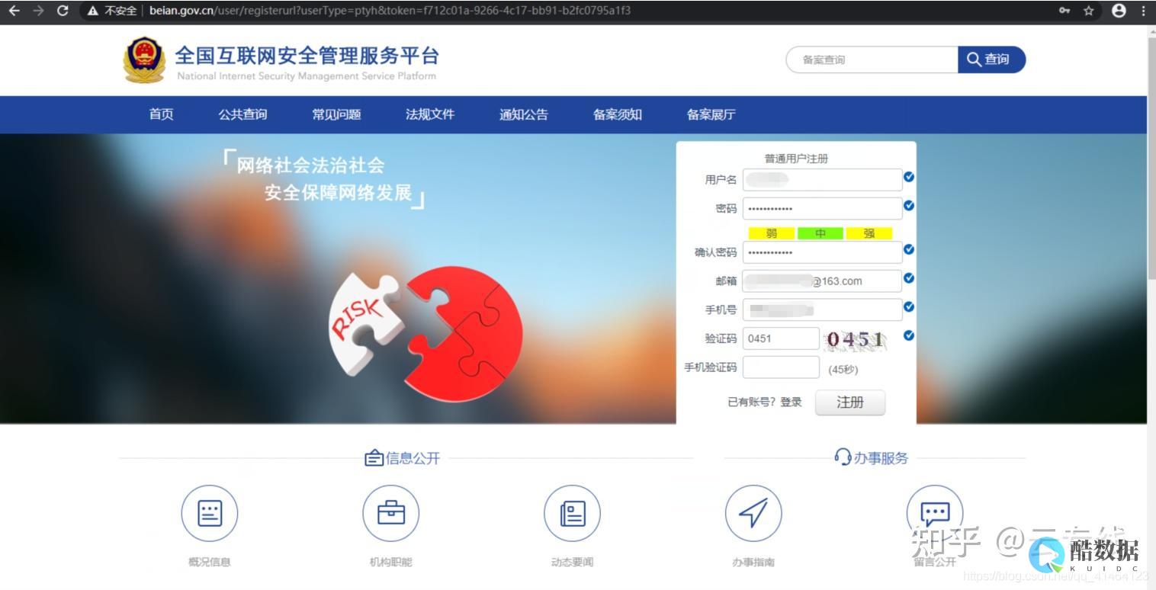Click the browser address bar URL

390,11
